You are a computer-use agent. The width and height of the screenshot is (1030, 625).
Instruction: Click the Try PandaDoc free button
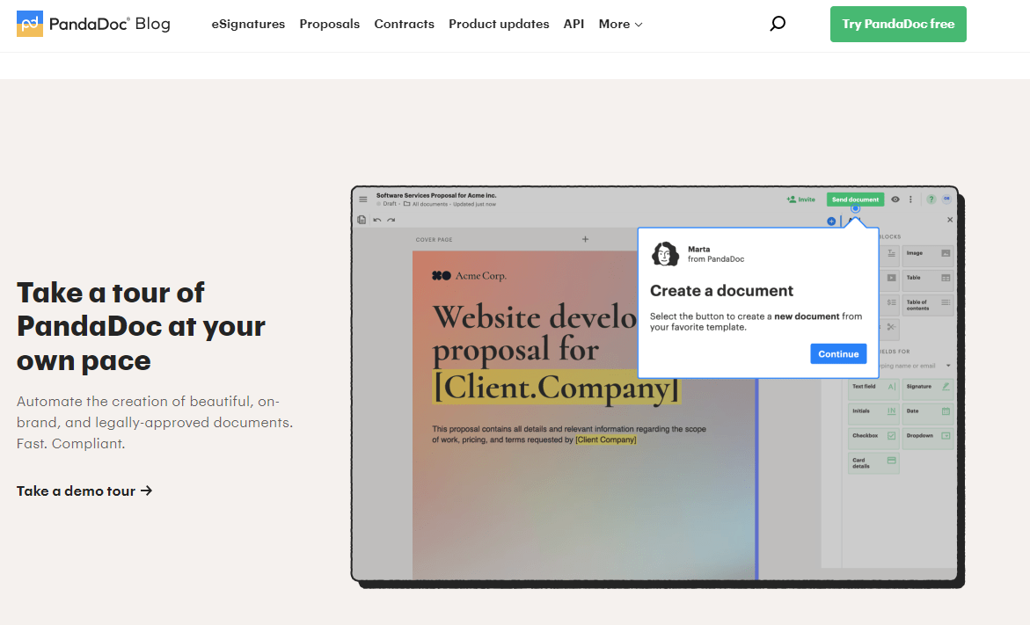(x=897, y=24)
